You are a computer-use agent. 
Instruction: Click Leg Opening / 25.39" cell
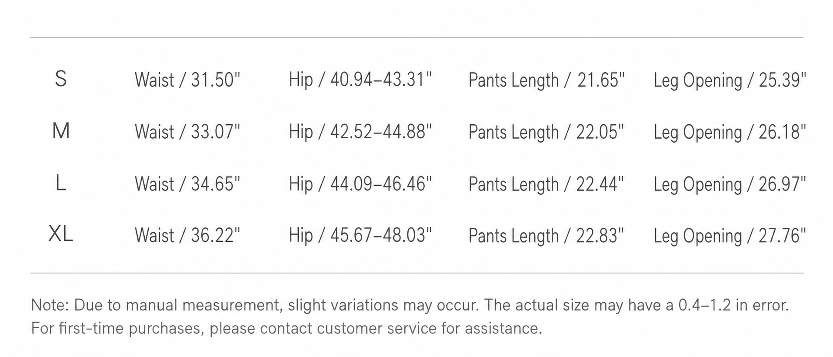pos(730,81)
